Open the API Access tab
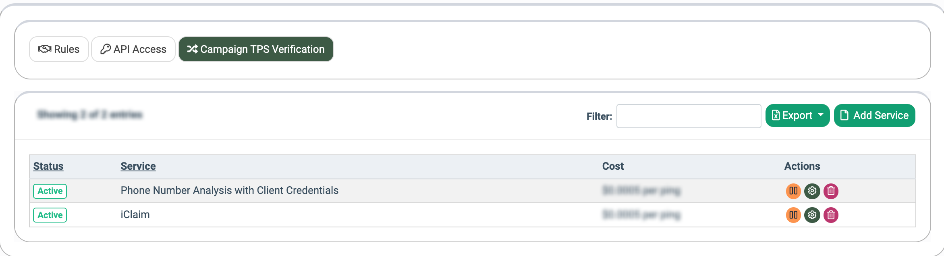944x256 pixels. click(133, 49)
